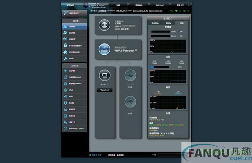Click the upper USB device icon
This screenshot has width=252, height=163.
[130, 75]
